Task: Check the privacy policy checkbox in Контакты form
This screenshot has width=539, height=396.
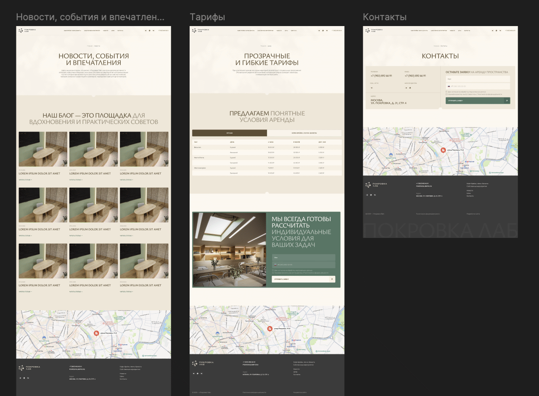Action: click(447, 95)
